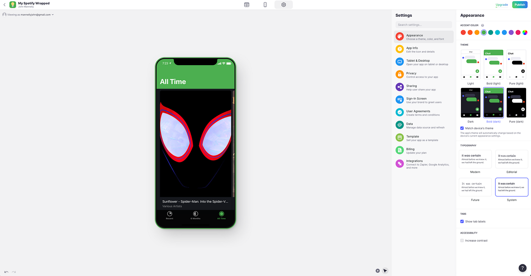This screenshot has width=531, height=276.
Task: Select the Future typography option
Action: [475, 187]
